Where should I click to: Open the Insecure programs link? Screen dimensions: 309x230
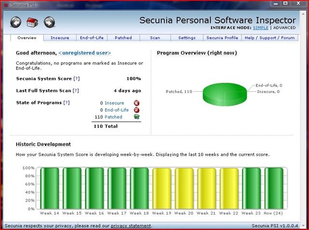(114, 103)
